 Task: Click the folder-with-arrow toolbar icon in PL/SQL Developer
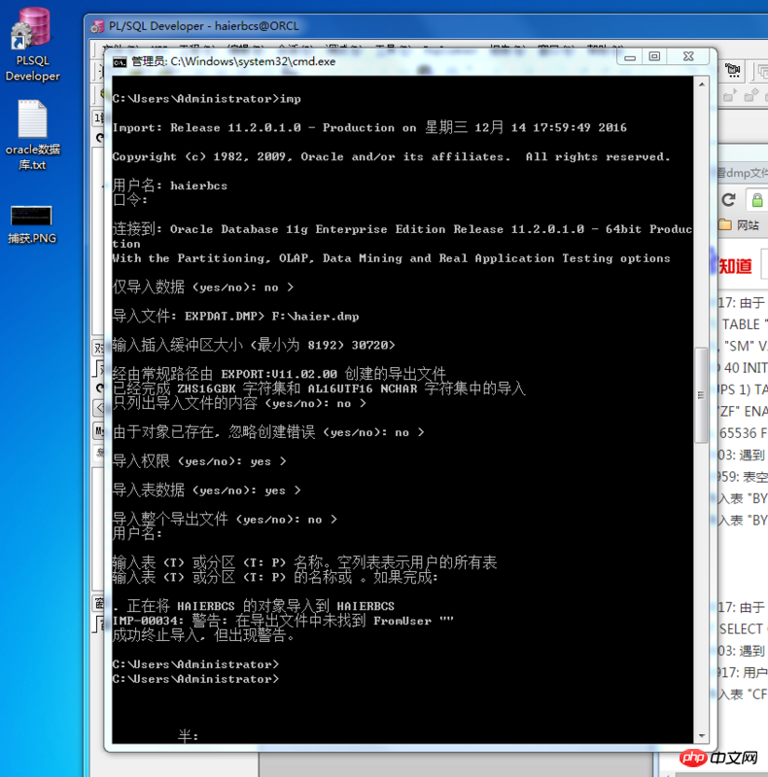click(729, 94)
